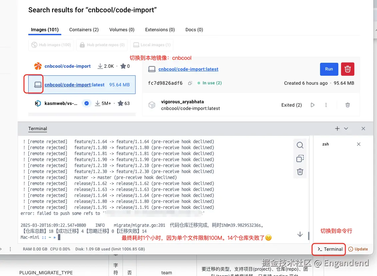Click kasmweb download count icon 5M+
Image resolution: width=377 pixels, height=276 pixels.
[97, 103]
